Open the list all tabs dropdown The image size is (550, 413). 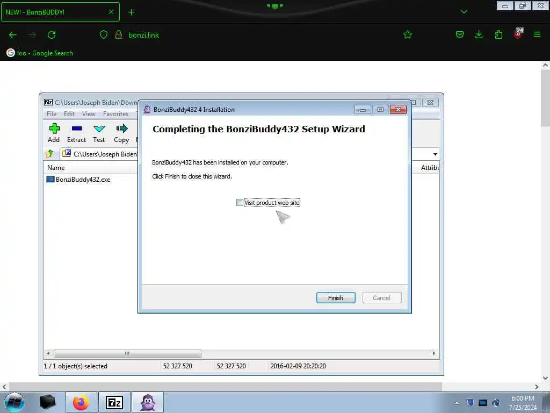point(464,12)
